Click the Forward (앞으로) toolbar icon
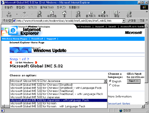149x113 pixels. (24, 14)
